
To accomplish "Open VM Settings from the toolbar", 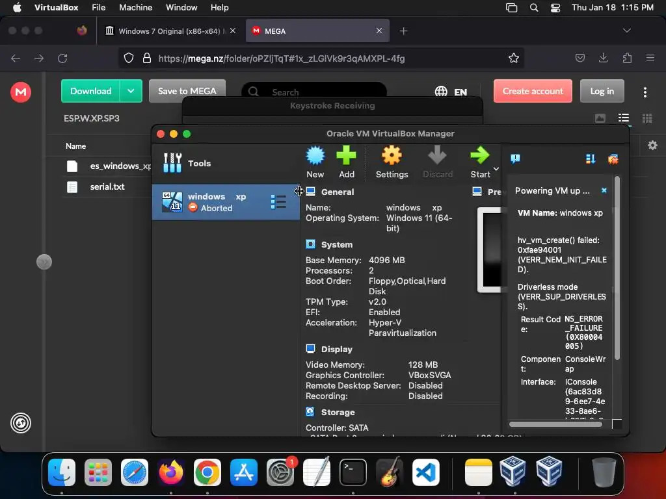I will pyautogui.click(x=392, y=162).
